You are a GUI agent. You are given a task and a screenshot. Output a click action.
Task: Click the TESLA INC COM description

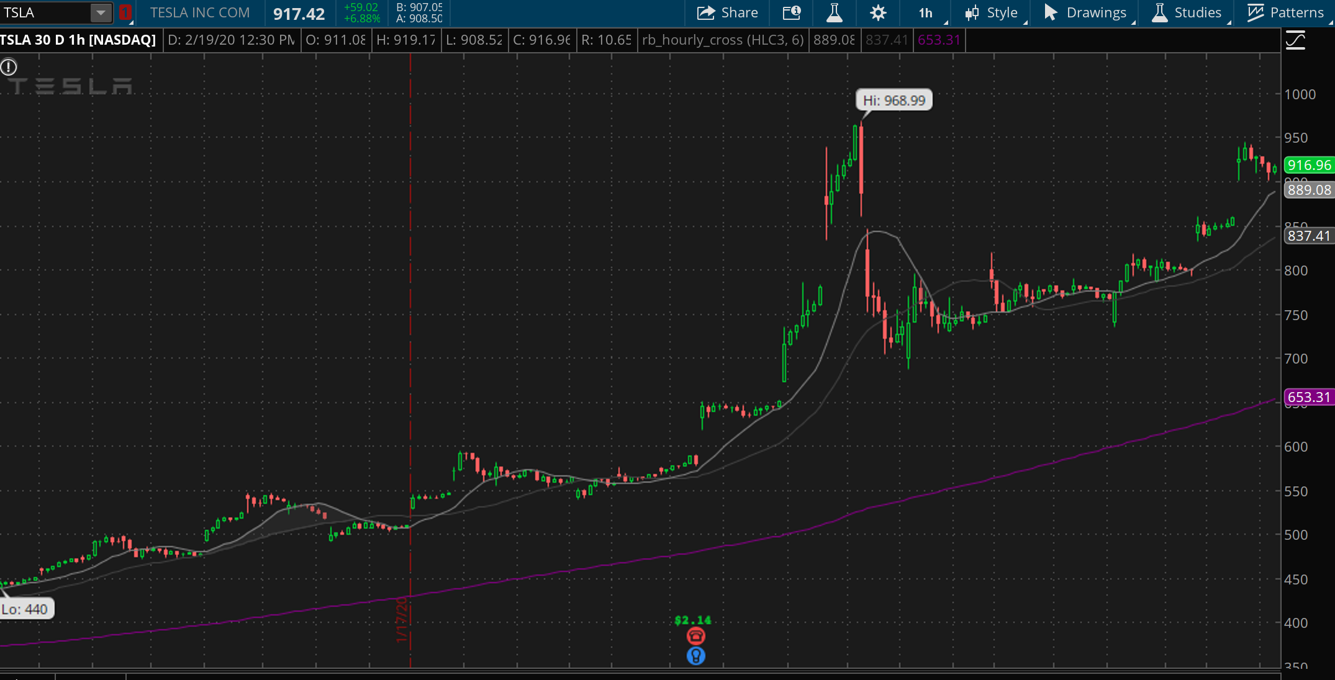[x=200, y=12]
